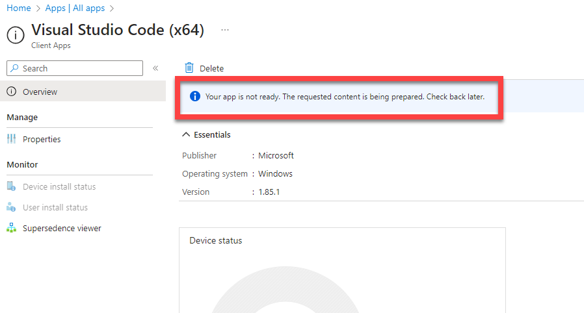Click the User install status icon
Viewport: 584px width, 313px height.
(11, 207)
